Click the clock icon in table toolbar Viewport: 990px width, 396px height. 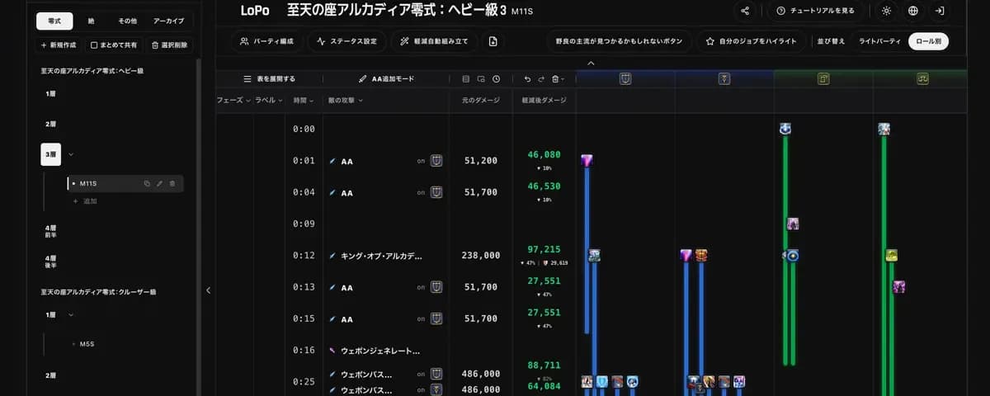(496, 79)
